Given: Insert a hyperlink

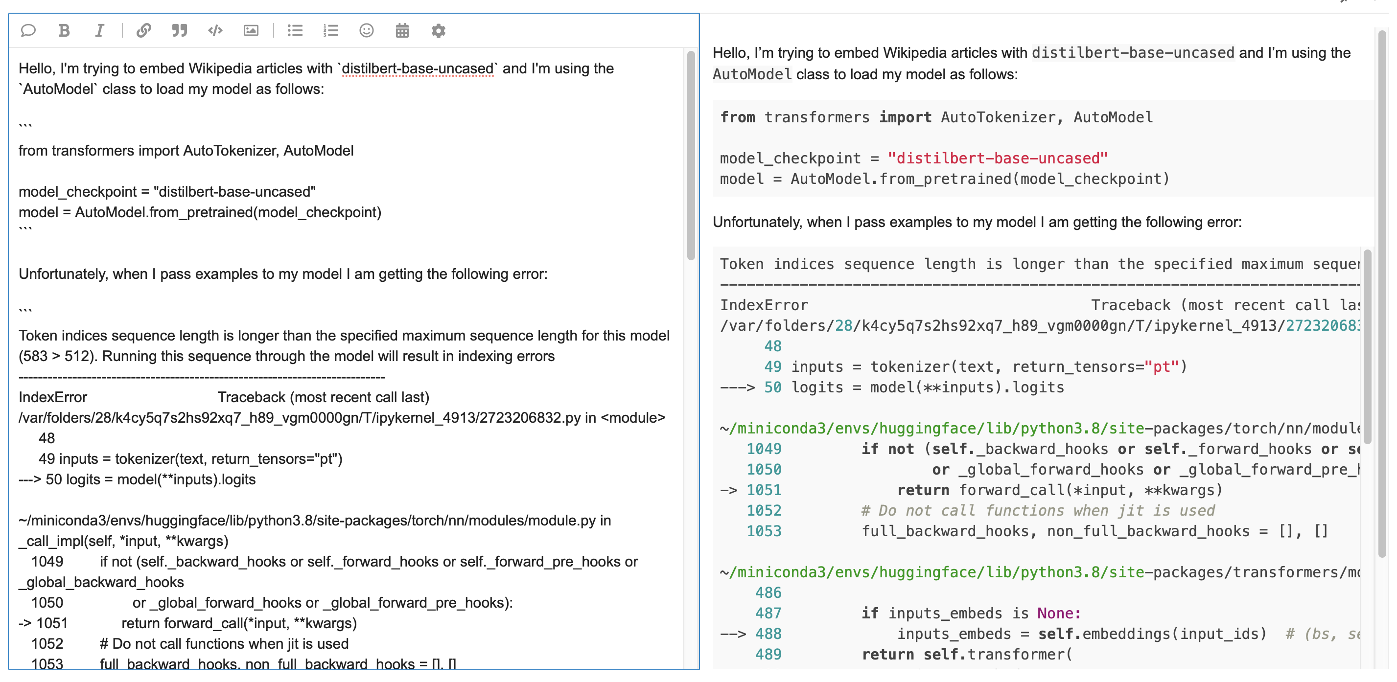Looking at the screenshot, I should [144, 30].
